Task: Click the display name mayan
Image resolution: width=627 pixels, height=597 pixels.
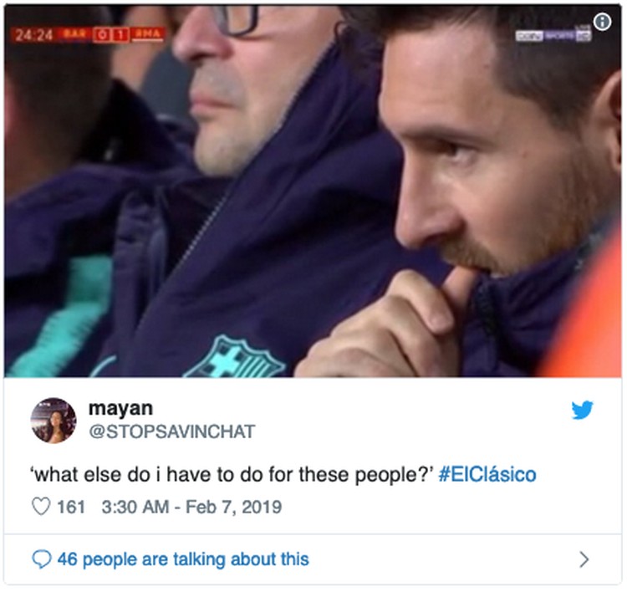Action: point(120,409)
